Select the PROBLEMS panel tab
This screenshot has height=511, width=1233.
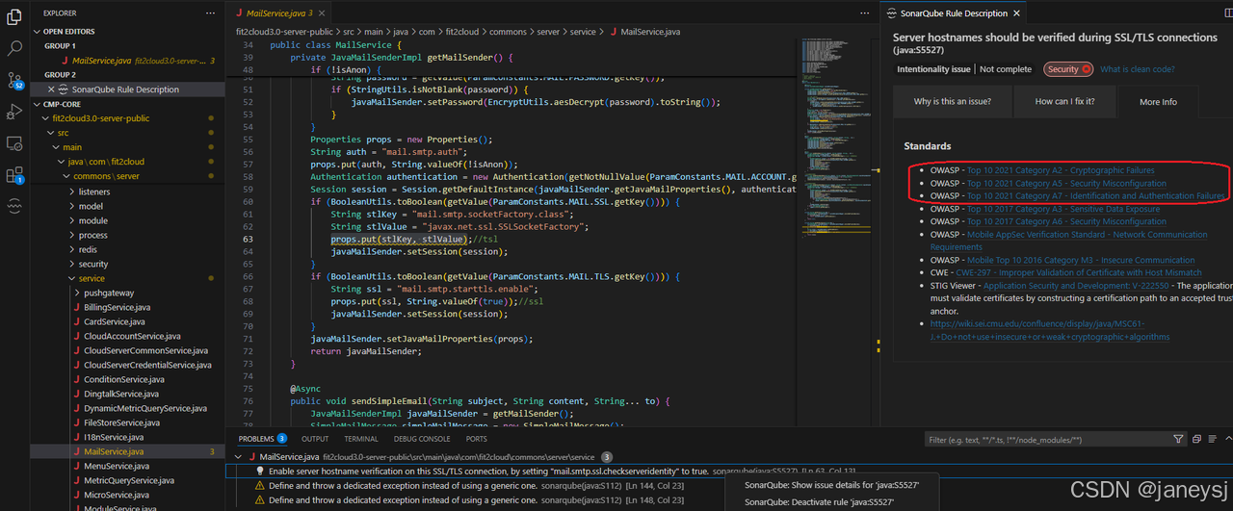click(263, 439)
